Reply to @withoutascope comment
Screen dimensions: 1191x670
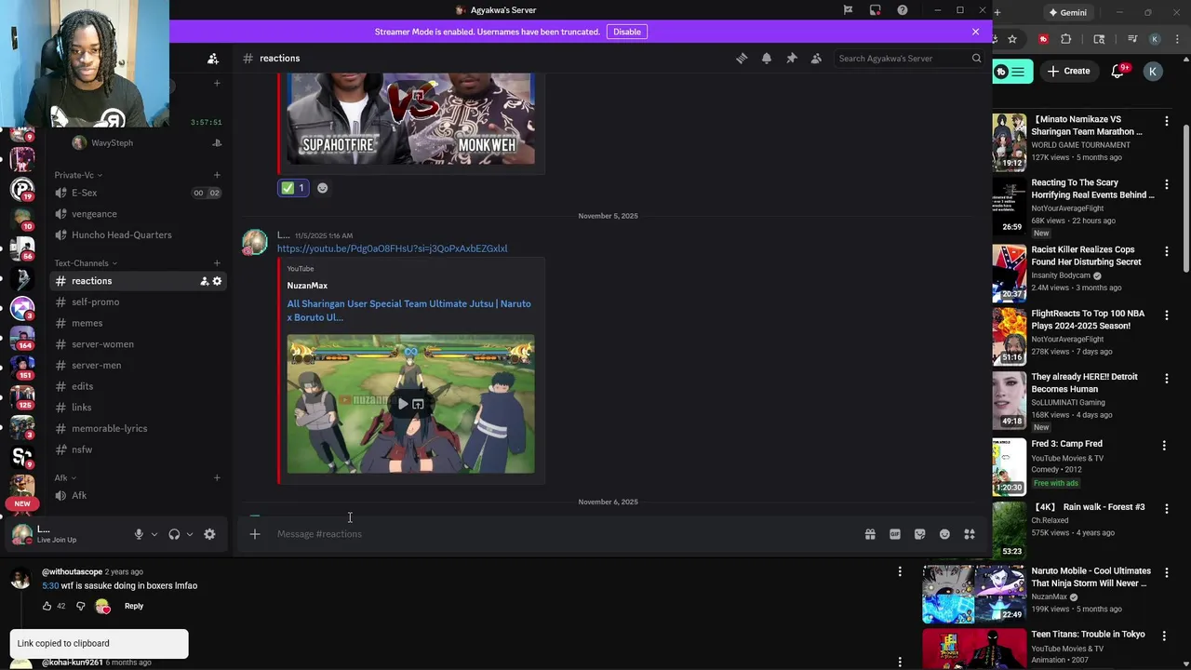point(134,606)
